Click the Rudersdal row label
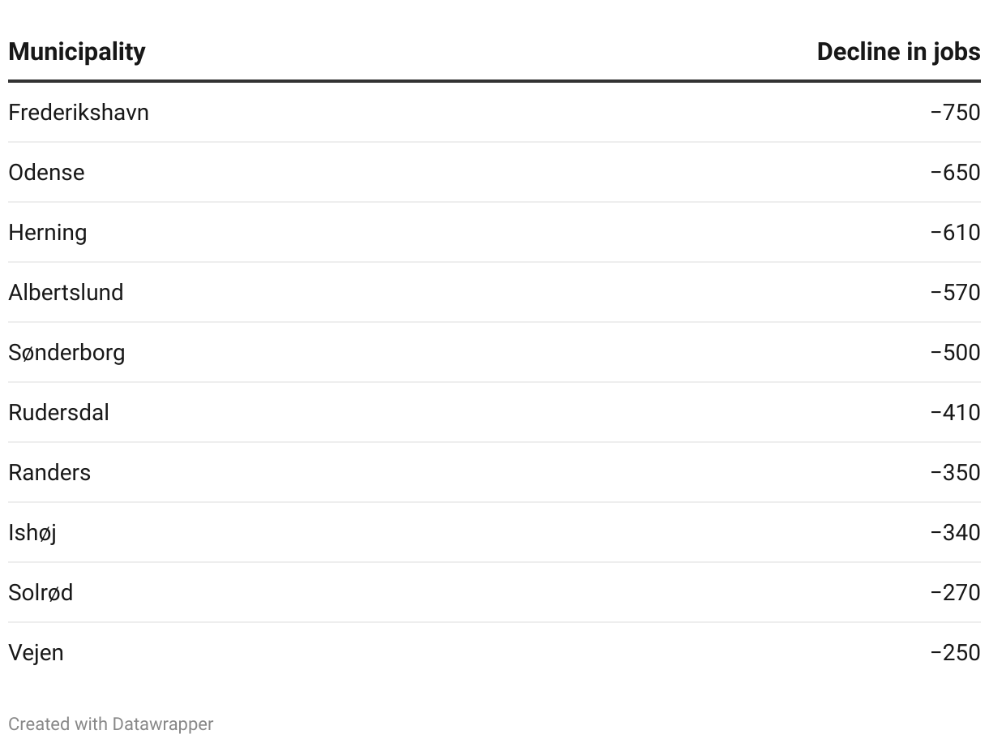 [x=58, y=412]
